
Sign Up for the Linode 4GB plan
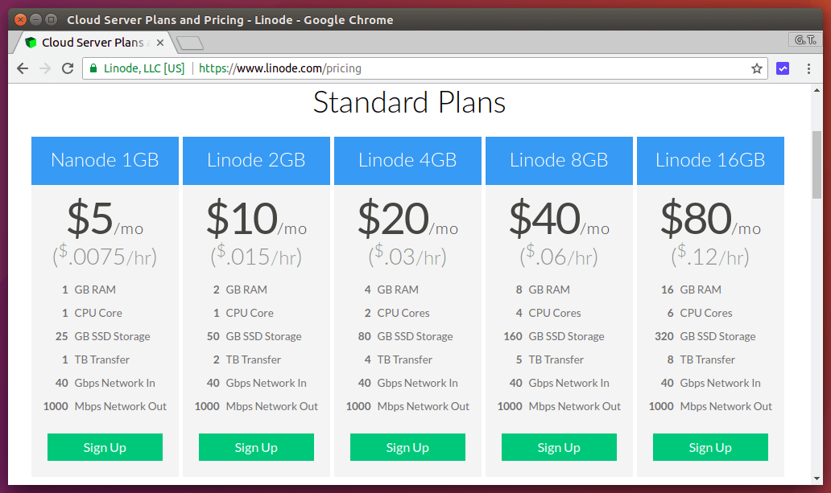coord(407,447)
